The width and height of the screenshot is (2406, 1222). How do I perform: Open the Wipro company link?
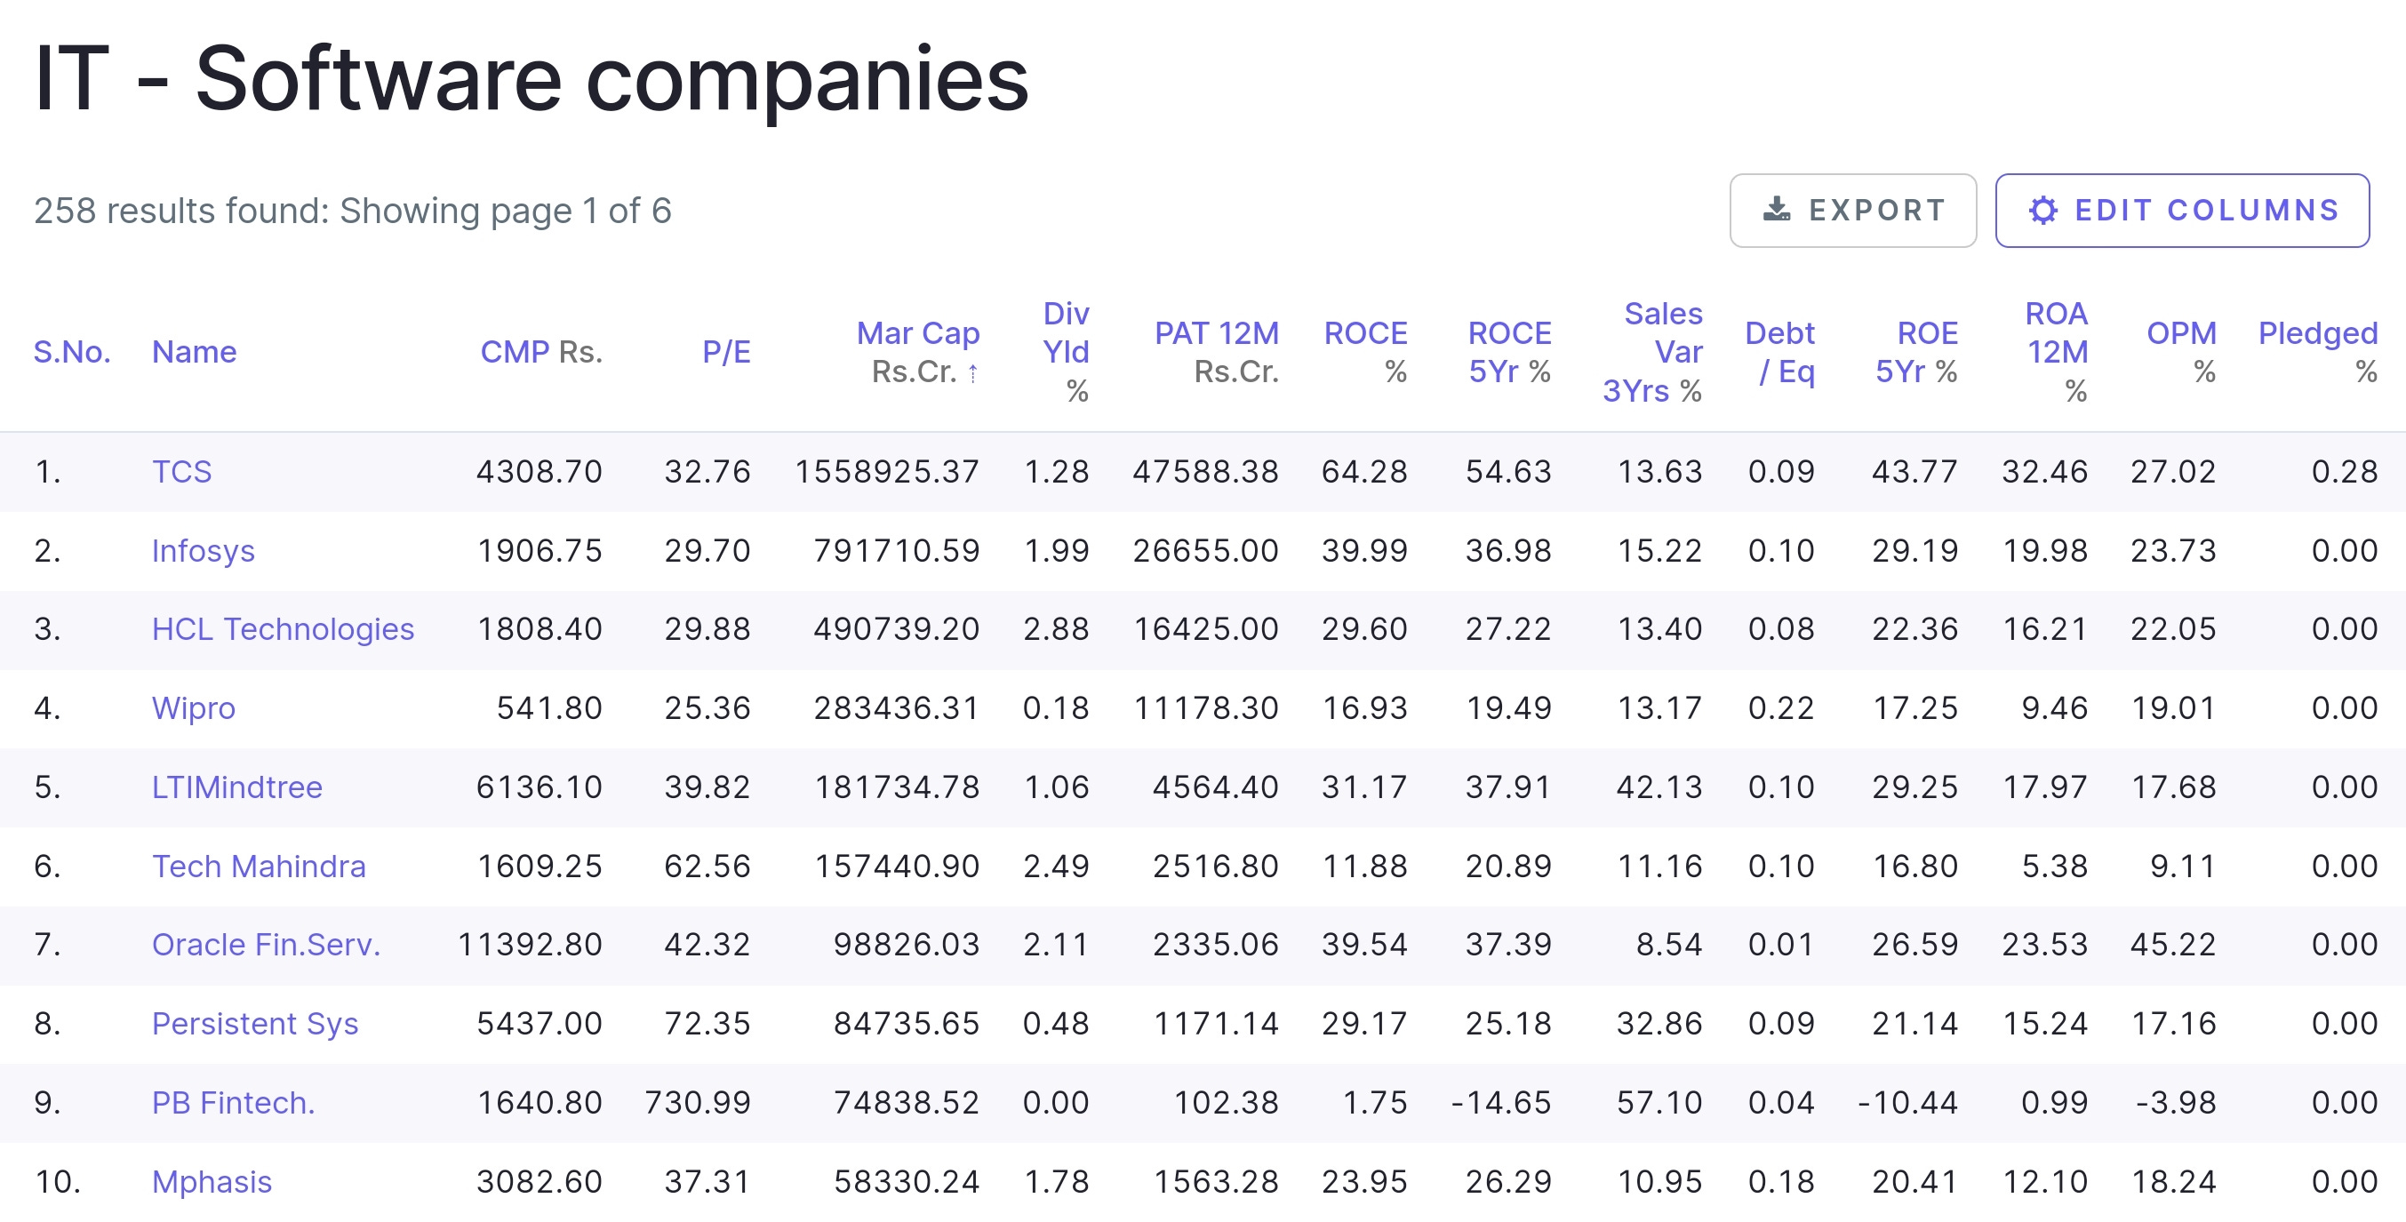point(194,708)
